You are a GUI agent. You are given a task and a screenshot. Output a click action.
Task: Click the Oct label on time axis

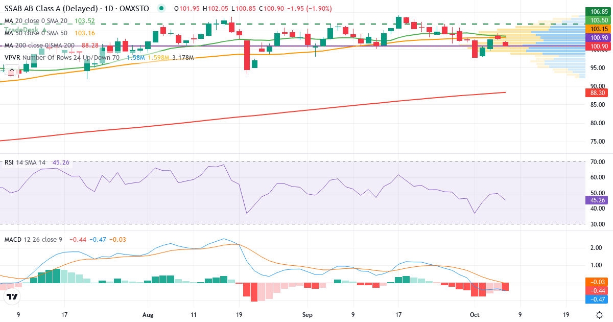(474, 315)
